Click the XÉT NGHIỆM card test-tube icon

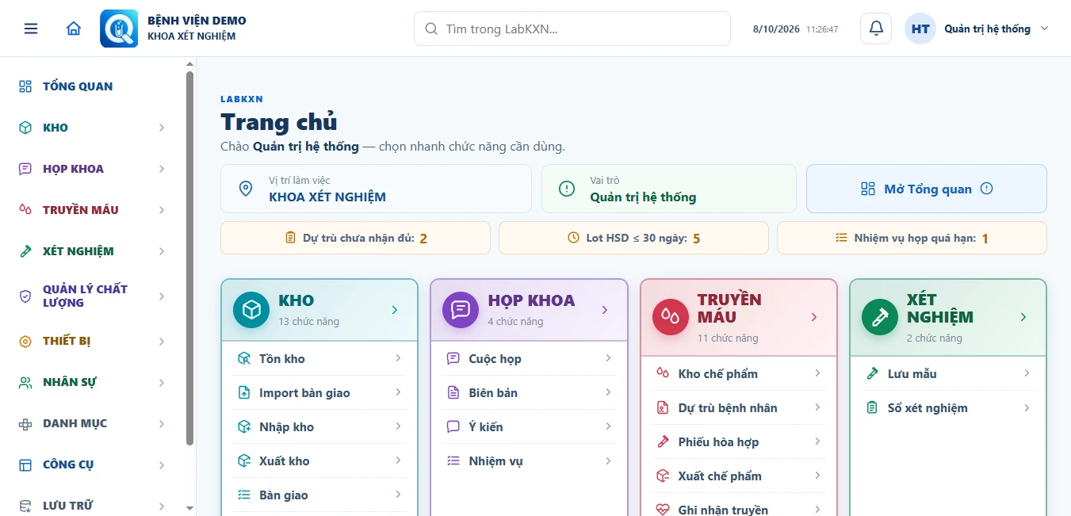coord(880,317)
